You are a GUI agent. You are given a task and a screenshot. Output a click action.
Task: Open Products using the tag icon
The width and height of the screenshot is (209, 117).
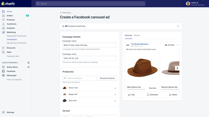pos(3,20)
